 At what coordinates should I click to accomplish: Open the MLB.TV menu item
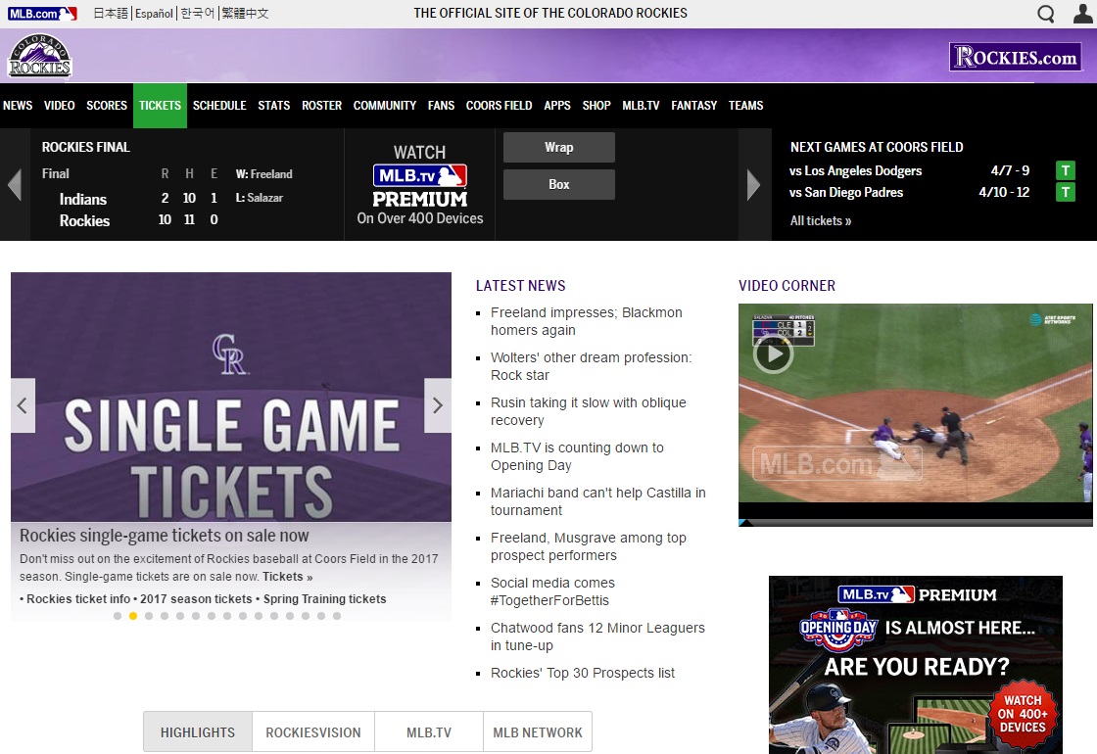pyautogui.click(x=641, y=106)
